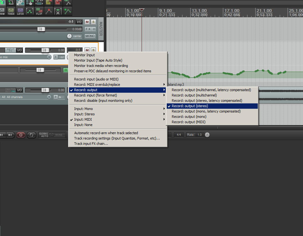Expand the Input: Mono submenu

[118, 109]
